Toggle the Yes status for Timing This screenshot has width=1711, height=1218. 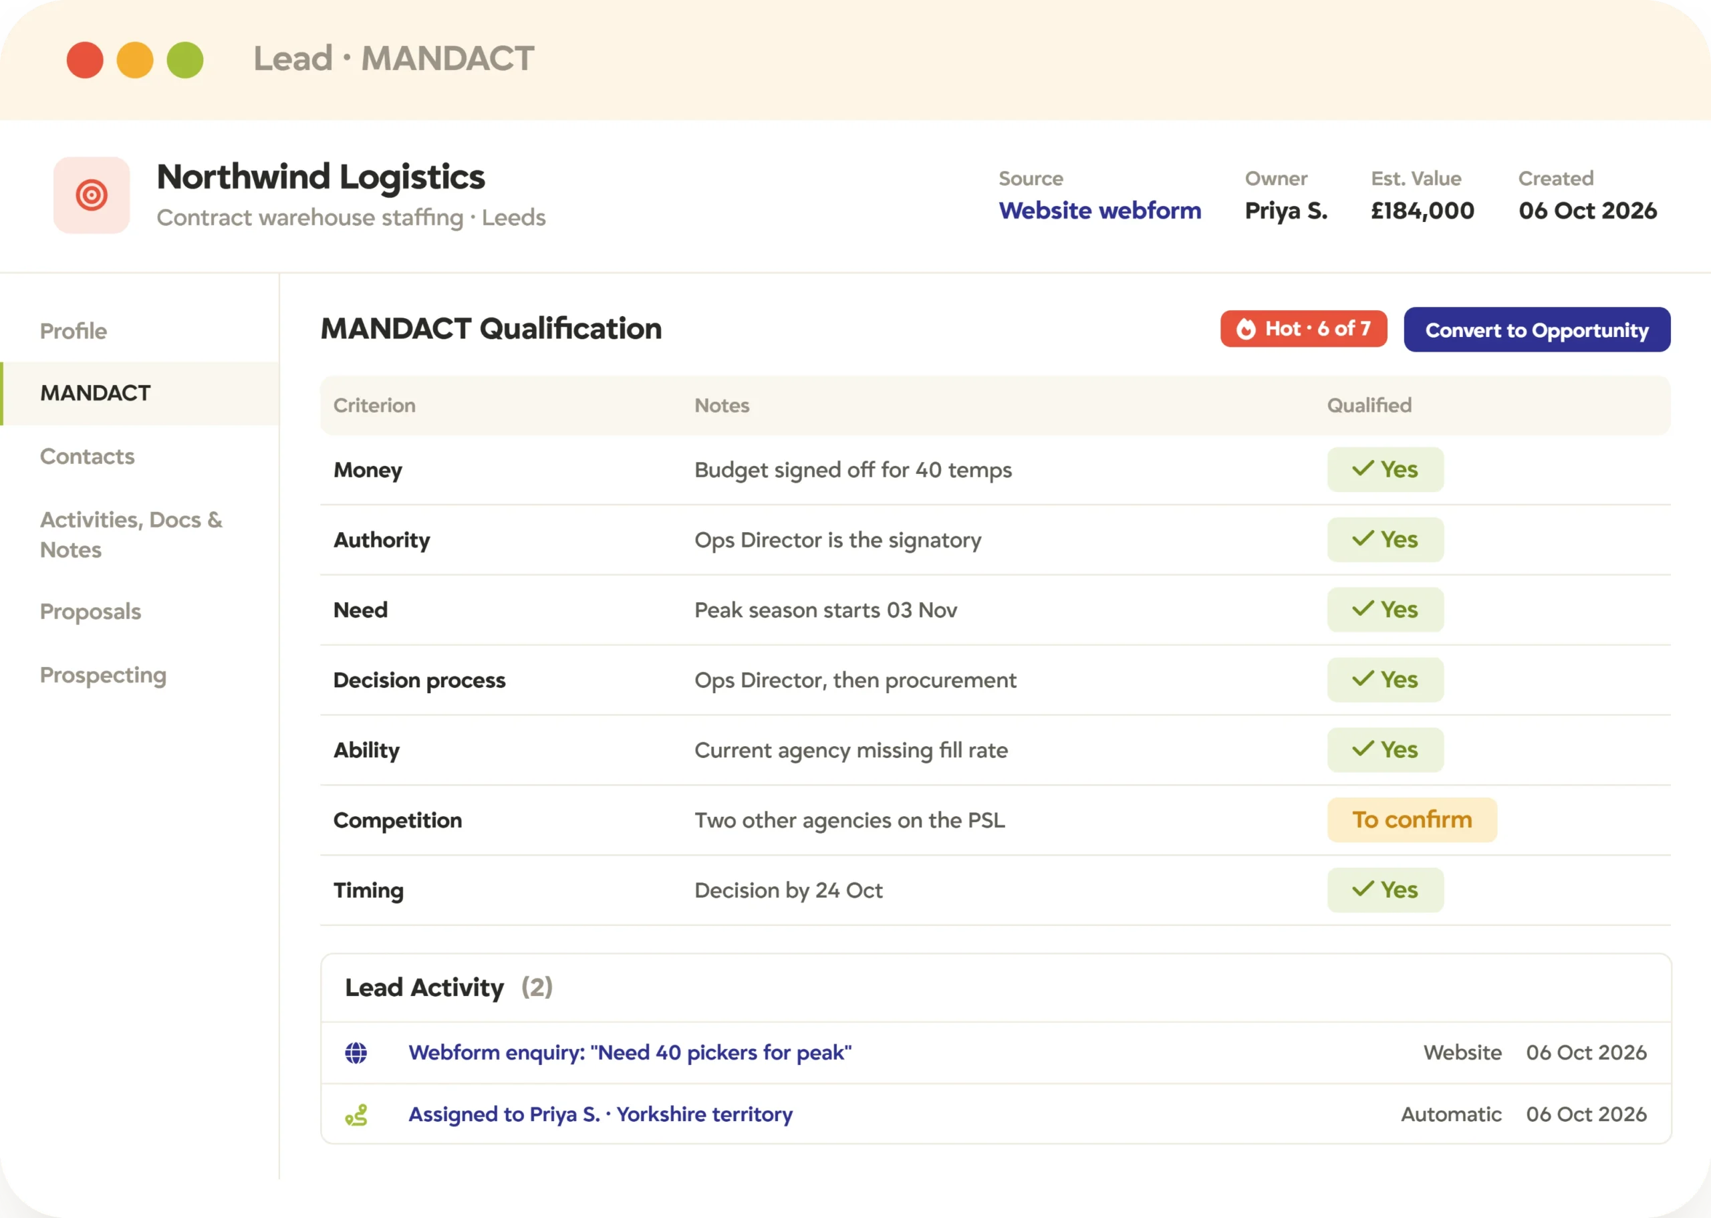pyautogui.click(x=1385, y=890)
